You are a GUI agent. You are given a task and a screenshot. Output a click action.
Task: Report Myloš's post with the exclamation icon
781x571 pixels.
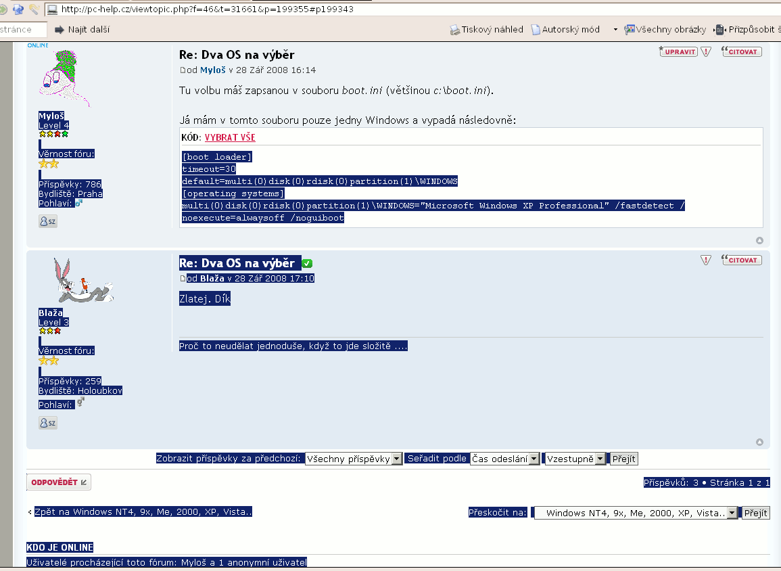coord(706,51)
